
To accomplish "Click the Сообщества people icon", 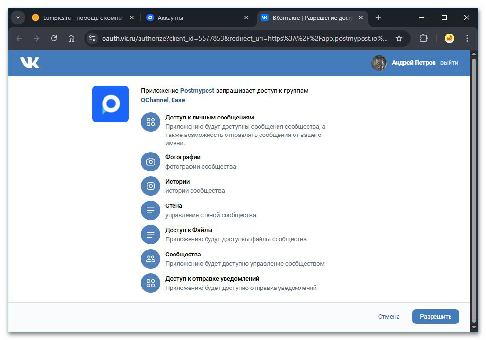I will point(151,259).
